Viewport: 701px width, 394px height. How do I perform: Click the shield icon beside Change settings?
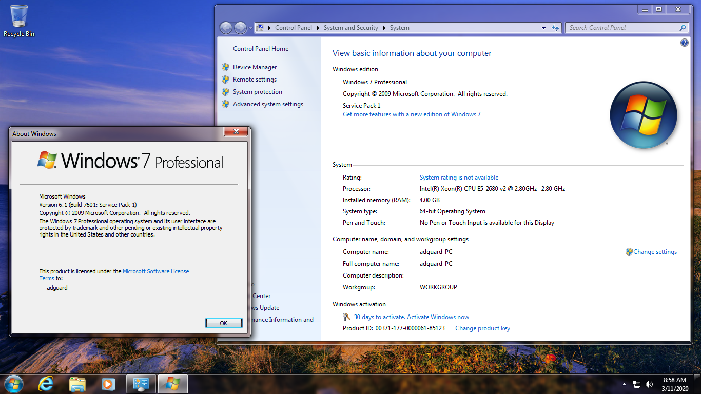(629, 252)
